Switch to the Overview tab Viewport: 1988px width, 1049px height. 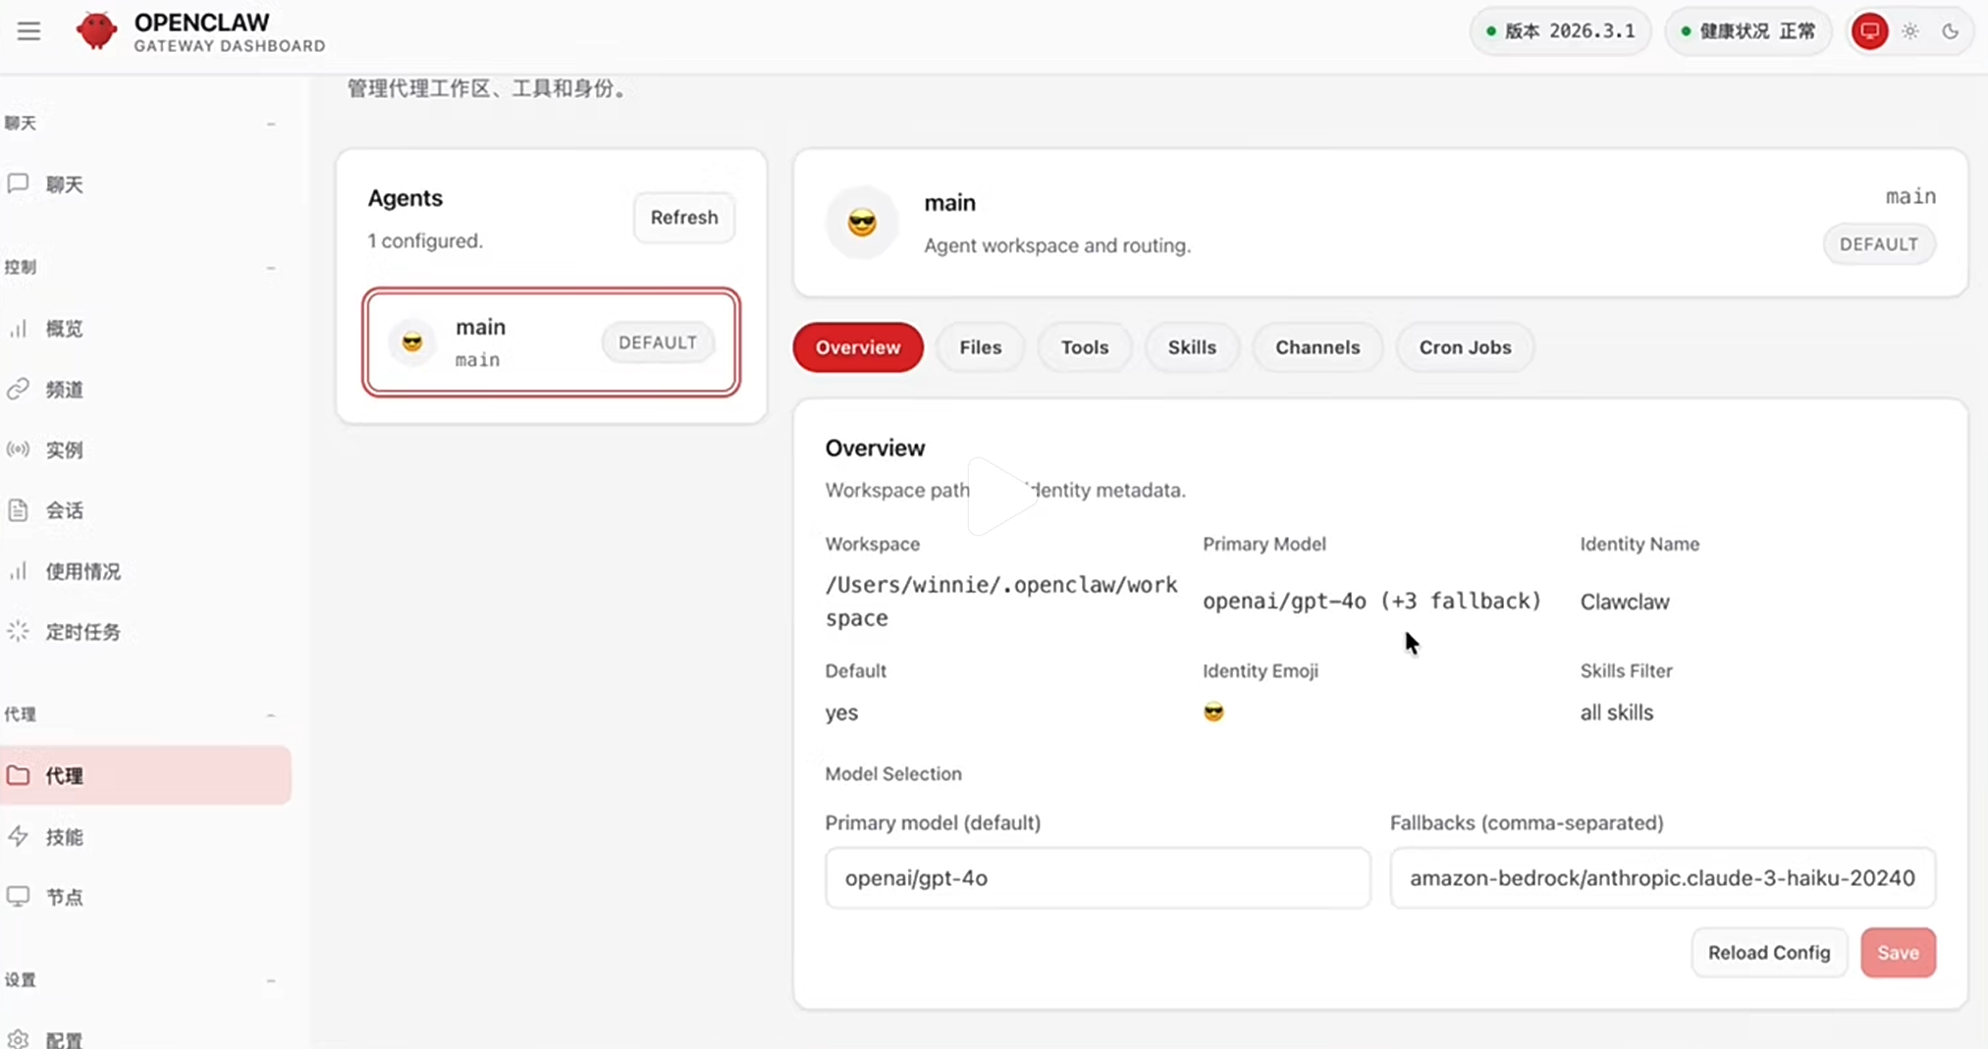click(858, 347)
